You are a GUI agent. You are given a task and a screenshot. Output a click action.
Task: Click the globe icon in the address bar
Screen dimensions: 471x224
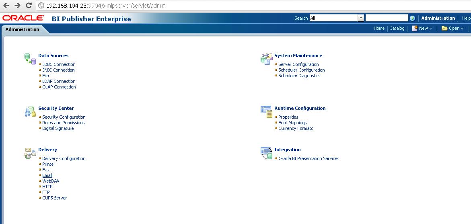(41, 5)
